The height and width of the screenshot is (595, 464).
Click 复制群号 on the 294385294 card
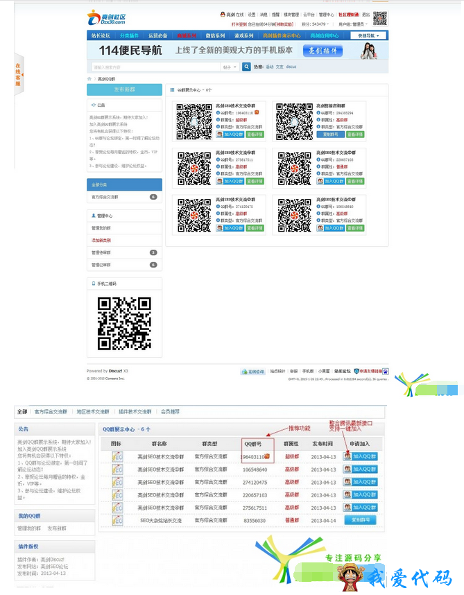click(x=330, y=135)
